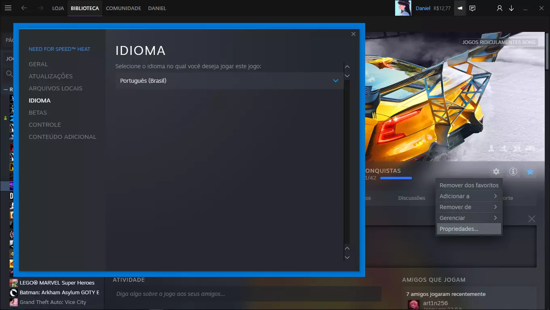Toggle the blue favorite star
The height and width of the screenshot is (310, 550).
[530, 172]
